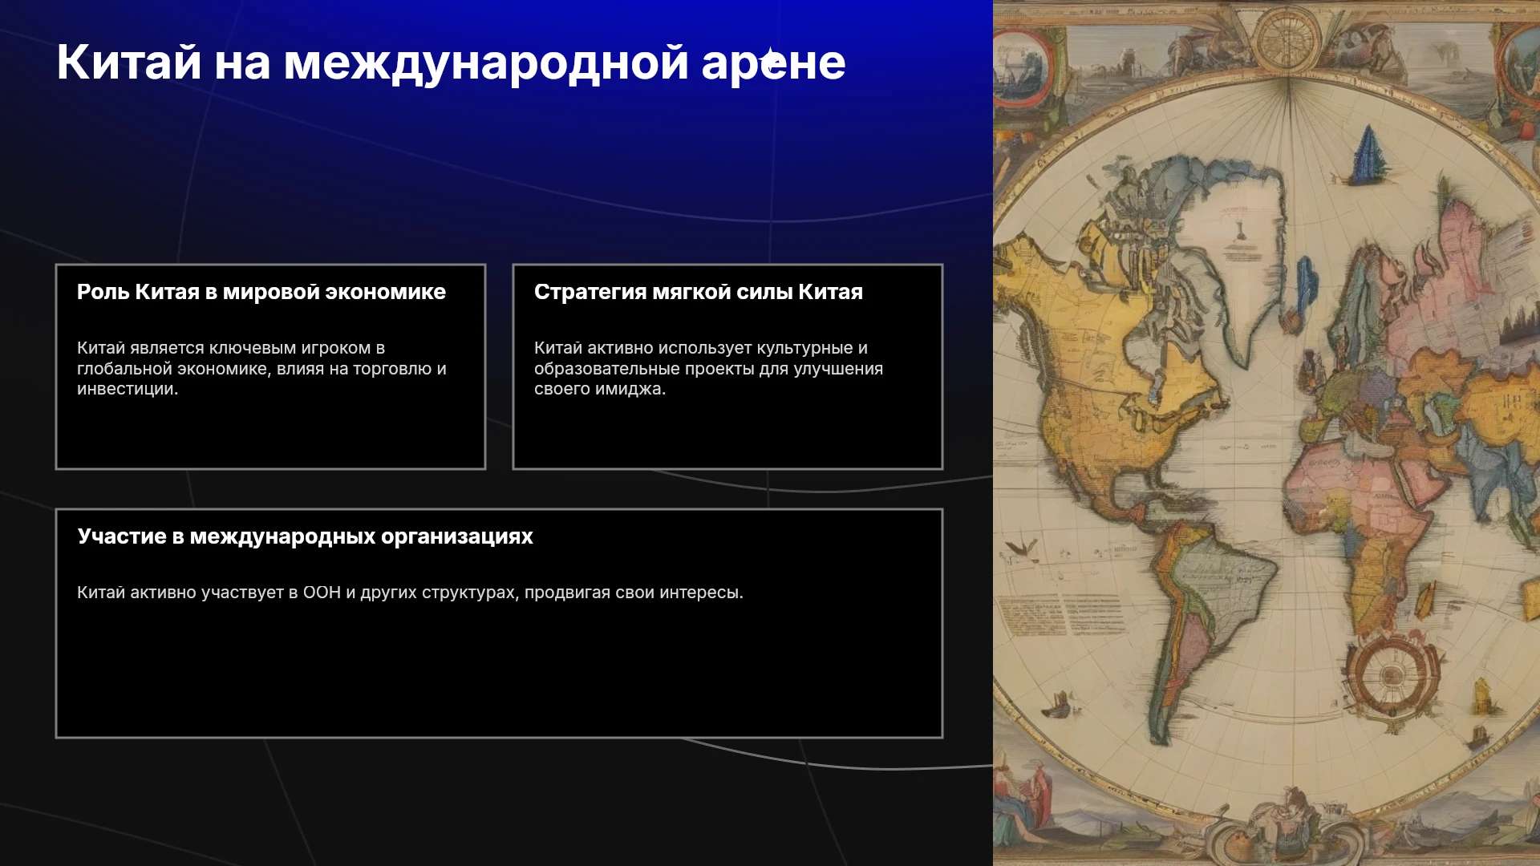This screenshot has height=866, width=1540.
Task: Click the sentence mentioning ООН и других структурах
Action: pyautogui.click(x=410, y=593)
